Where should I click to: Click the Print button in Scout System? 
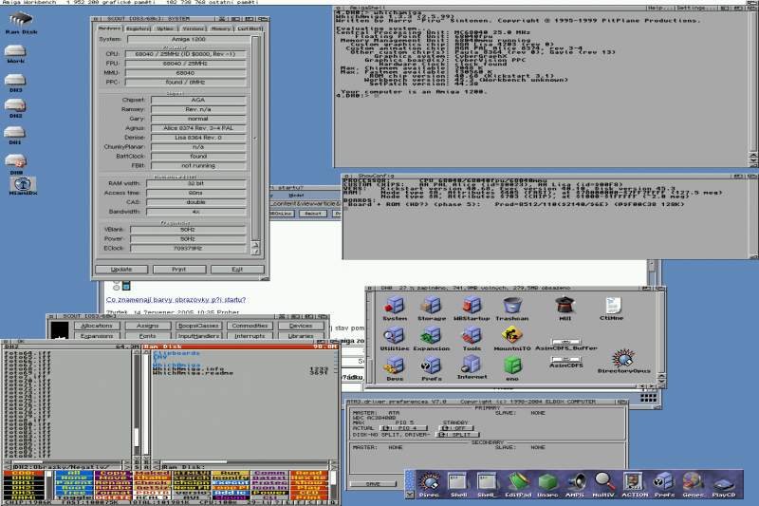[x=178, y=269]
